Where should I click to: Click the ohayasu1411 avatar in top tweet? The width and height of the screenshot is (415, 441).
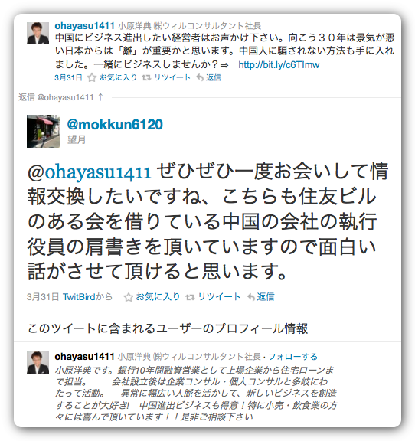[x=38, y=33]
